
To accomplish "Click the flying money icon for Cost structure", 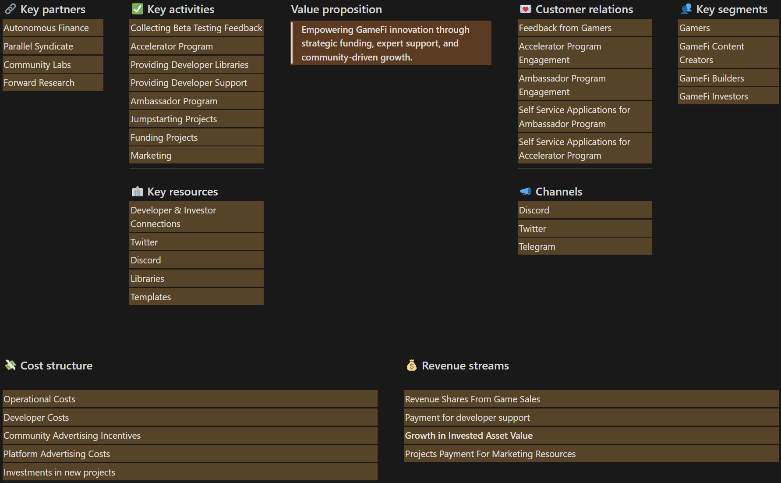I will pyautogui.click(x=10, y=365).
